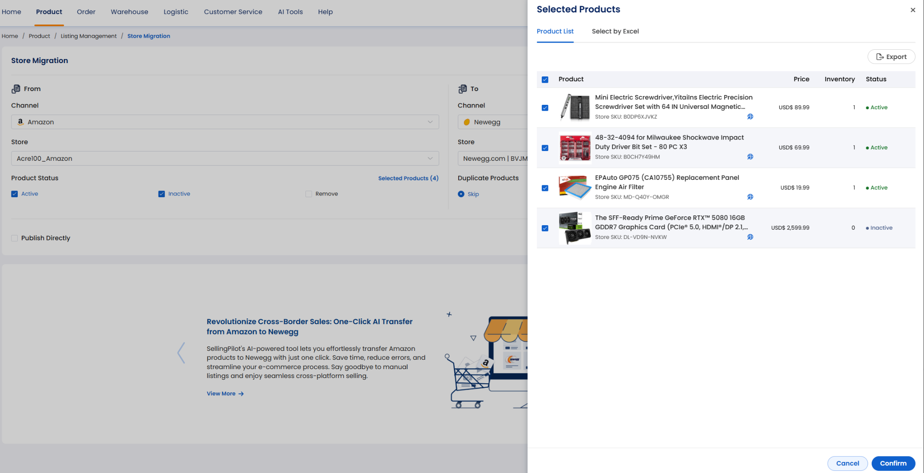Click the Amazon logo in channel field
Viewport: 924px width, 473px height.
(20, 122)
